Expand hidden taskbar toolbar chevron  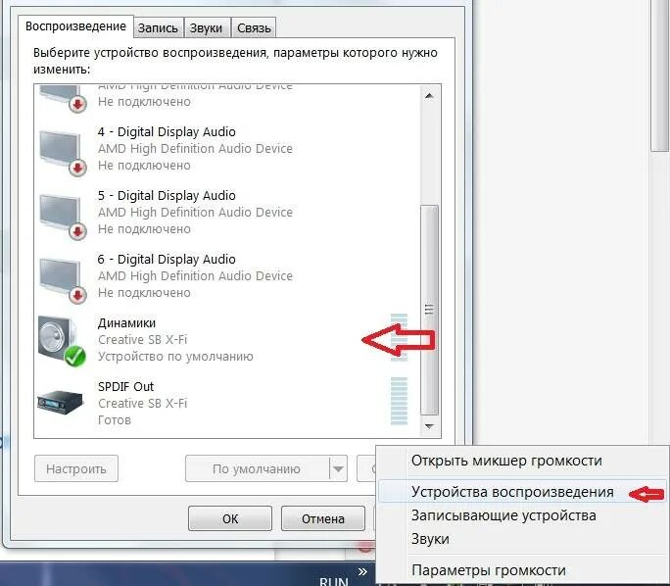[x=362, y=571]
